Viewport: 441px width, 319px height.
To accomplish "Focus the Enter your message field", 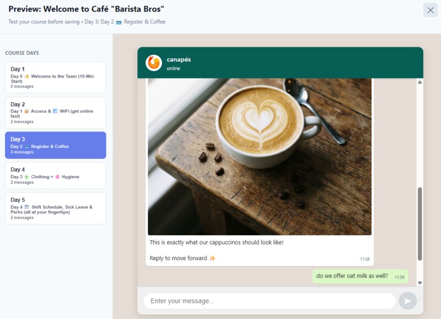I will (269, 301).
